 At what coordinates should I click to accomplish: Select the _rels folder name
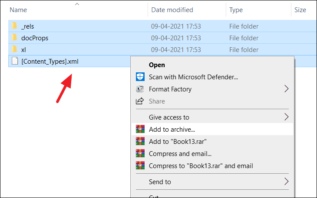(27, 26)
